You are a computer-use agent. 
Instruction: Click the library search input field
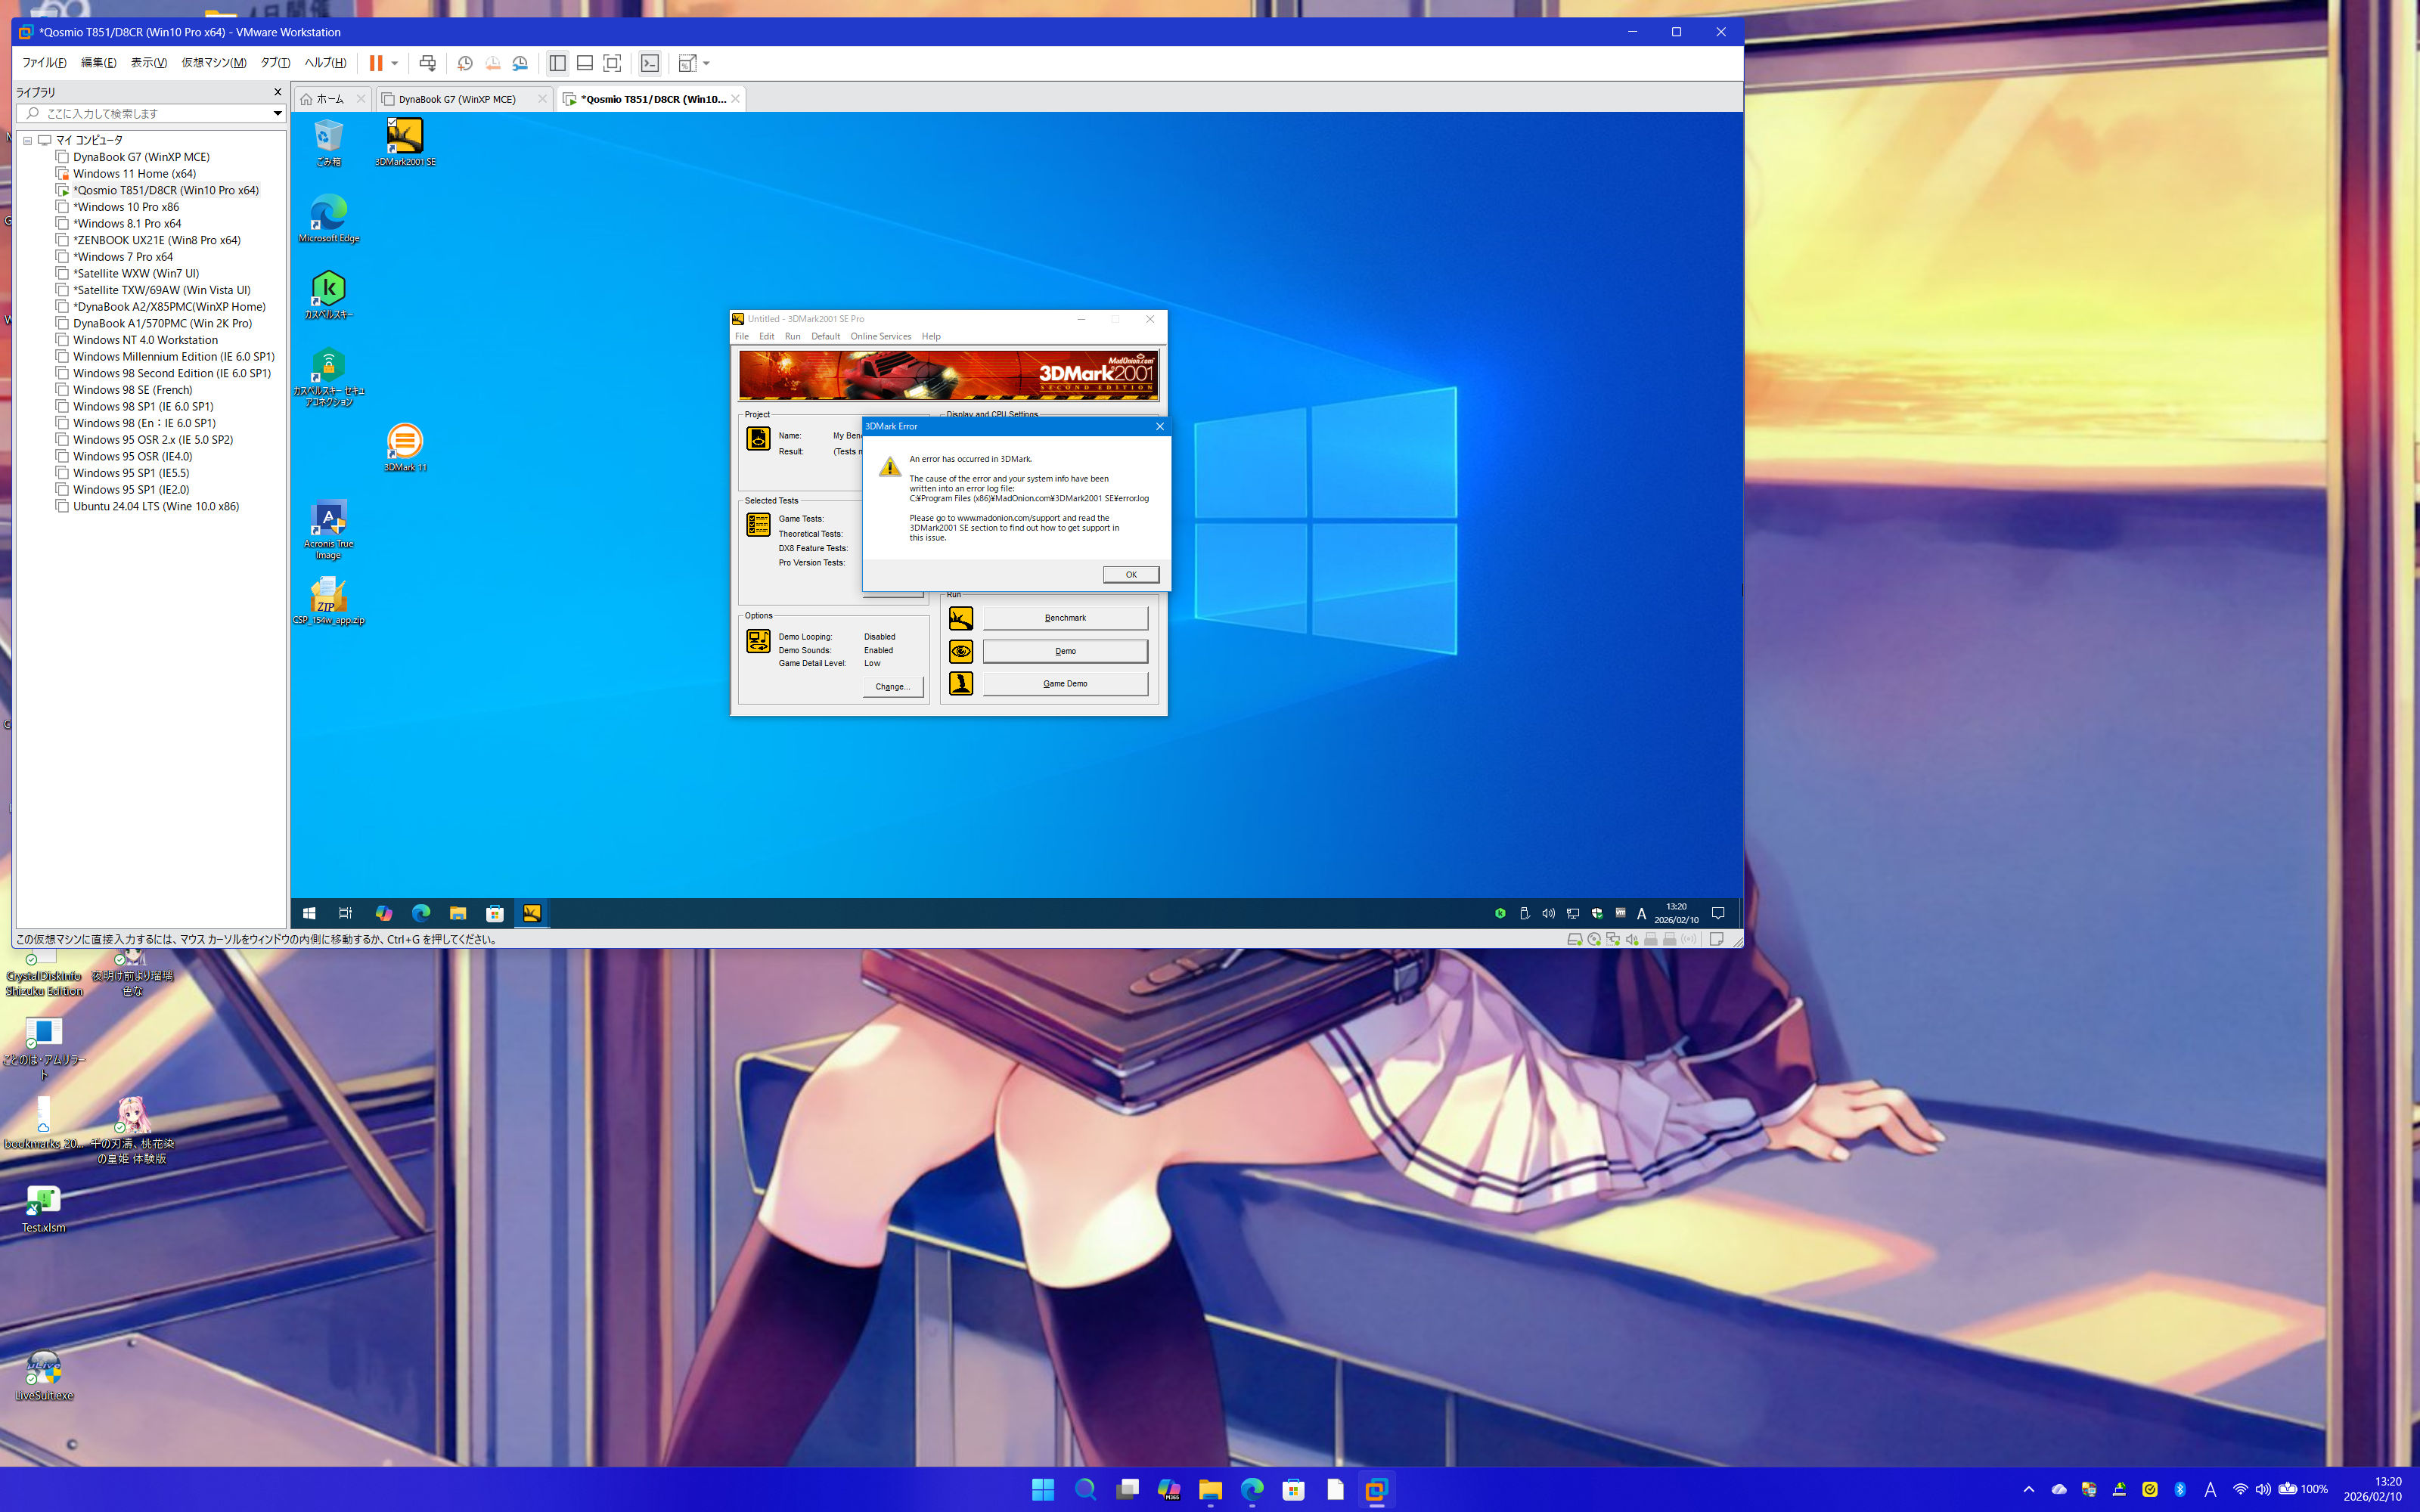(150, 113)
